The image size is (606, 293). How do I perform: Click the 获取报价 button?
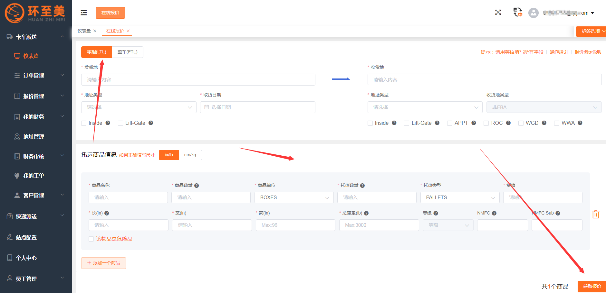592,286
